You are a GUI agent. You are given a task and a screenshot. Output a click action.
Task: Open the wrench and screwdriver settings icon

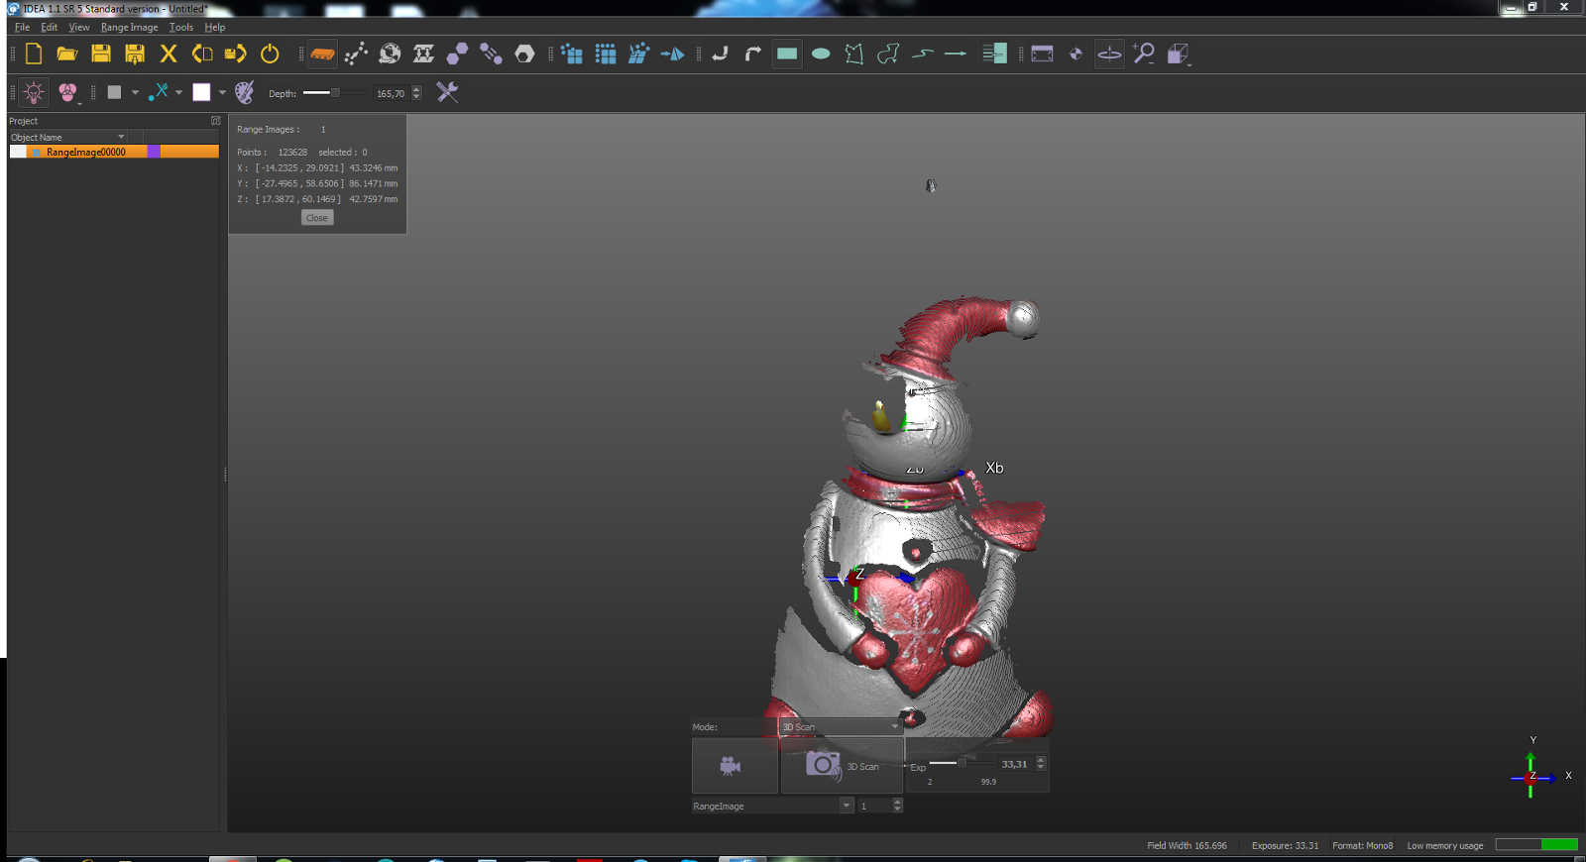pyautogui.click(x=447, y=92)
